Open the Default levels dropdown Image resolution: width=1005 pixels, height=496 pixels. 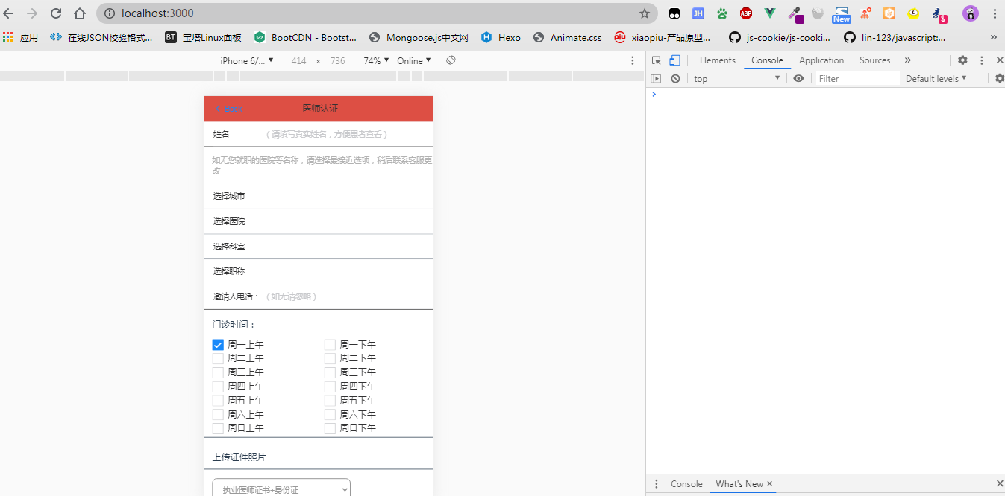coord(936,78)
